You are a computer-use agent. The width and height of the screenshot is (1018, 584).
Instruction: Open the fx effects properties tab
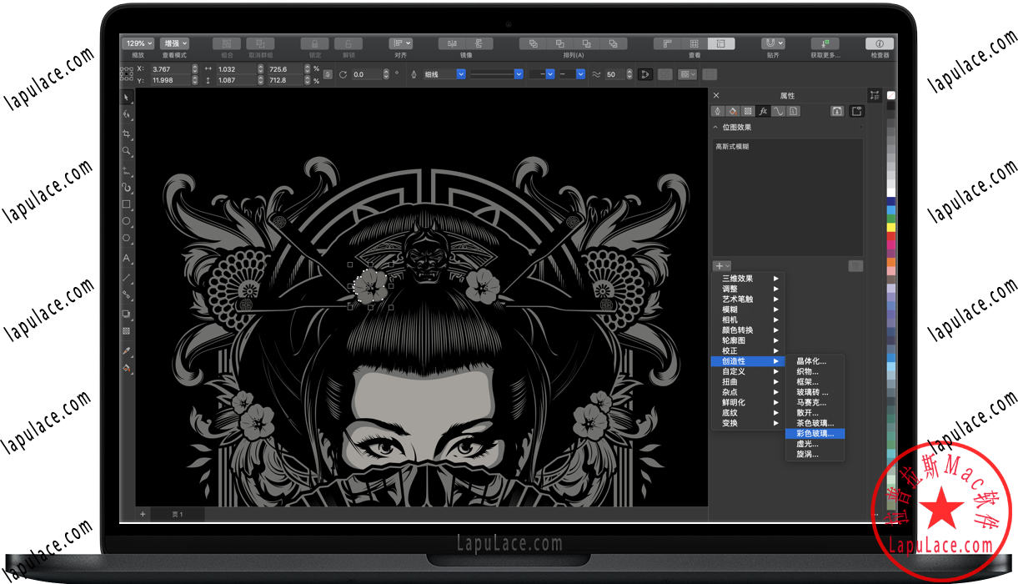click(763, 111)
